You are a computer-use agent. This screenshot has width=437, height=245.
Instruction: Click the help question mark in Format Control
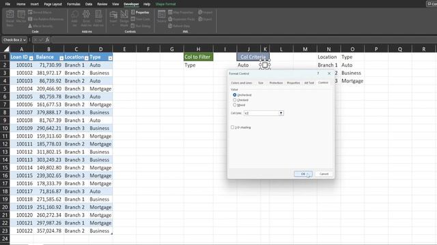click(x=318, y=73)
